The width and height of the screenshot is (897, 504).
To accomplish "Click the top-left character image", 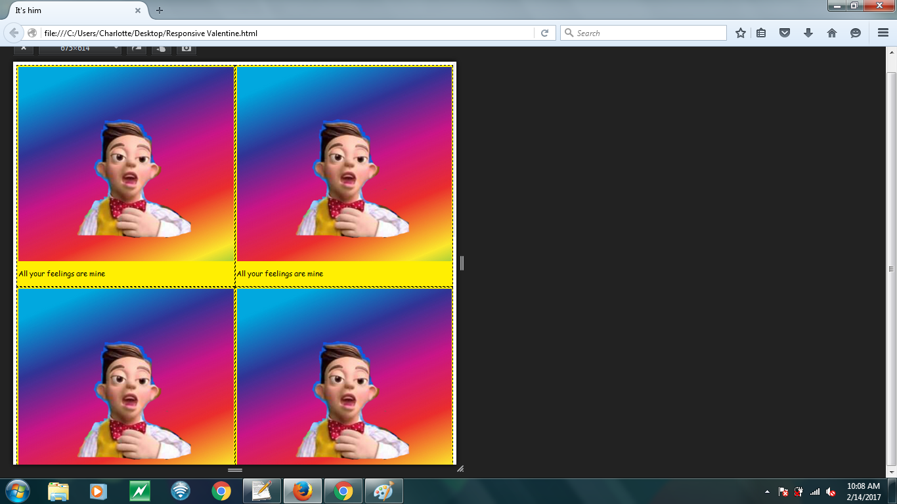I will [126, 163].
